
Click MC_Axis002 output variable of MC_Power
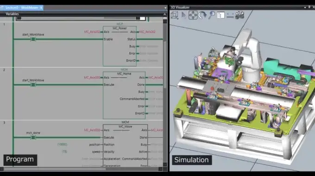coord(147,32)
